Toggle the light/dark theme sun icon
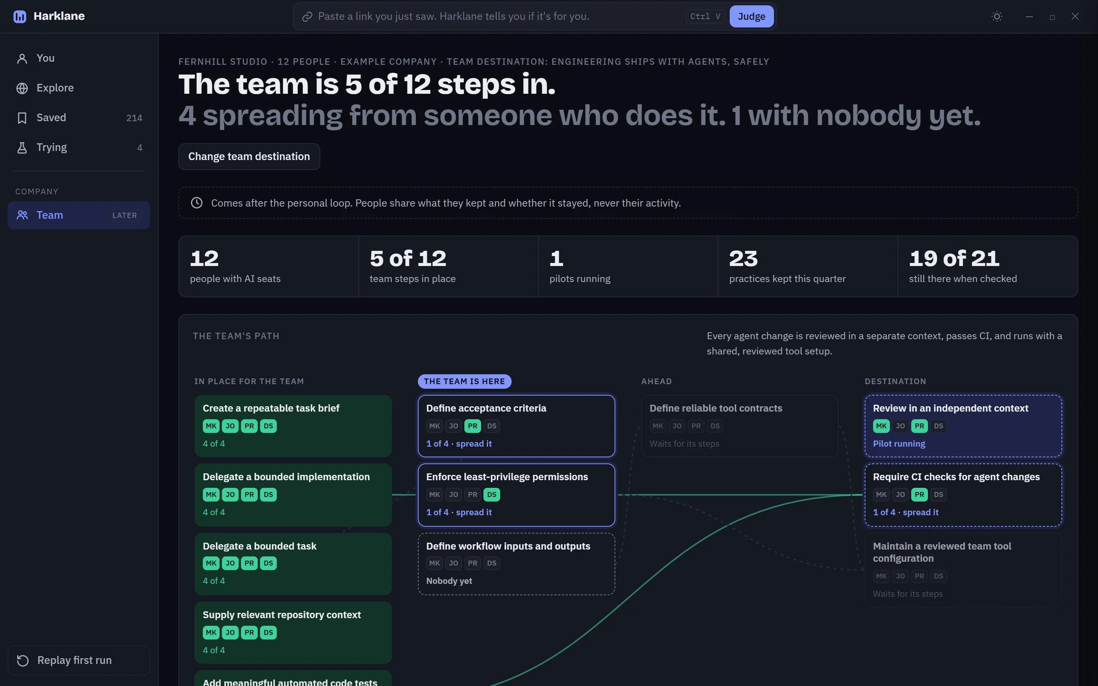 996,16
